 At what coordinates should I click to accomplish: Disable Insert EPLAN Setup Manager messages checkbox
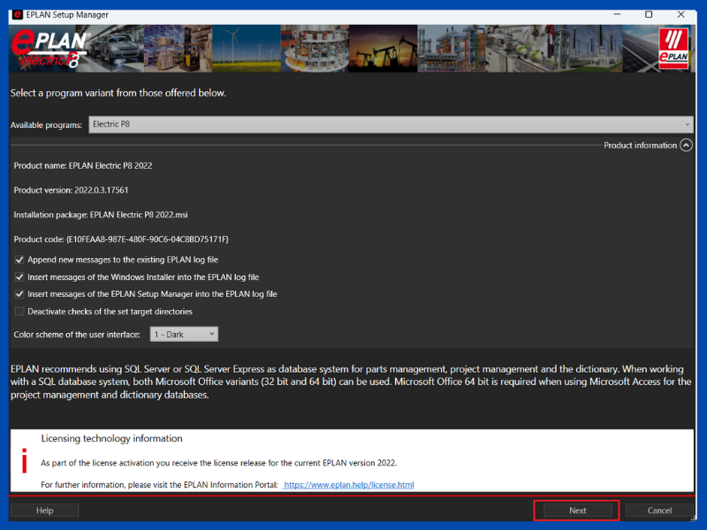[19, 294]
